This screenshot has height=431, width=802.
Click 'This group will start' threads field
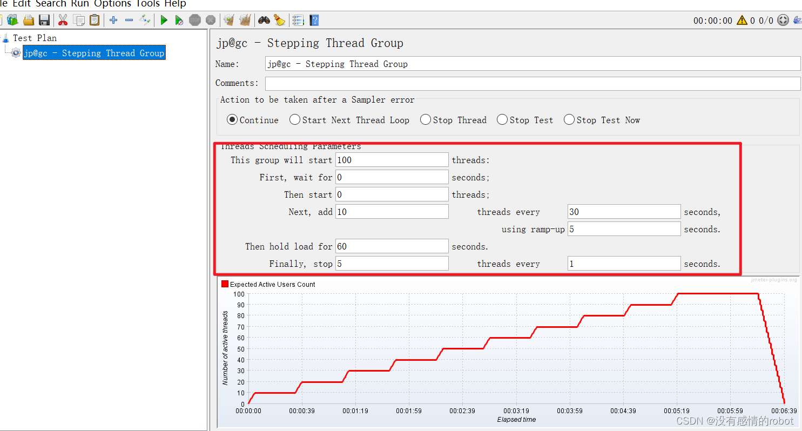[x=392, y=160]
